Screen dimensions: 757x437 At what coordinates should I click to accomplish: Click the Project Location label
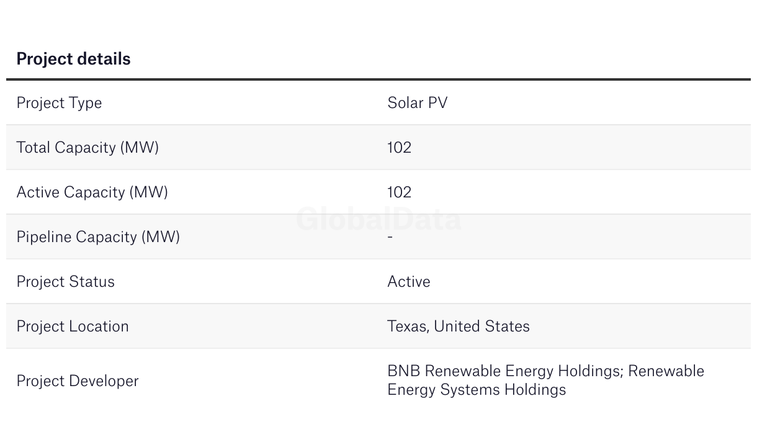[x=73, y=327]
